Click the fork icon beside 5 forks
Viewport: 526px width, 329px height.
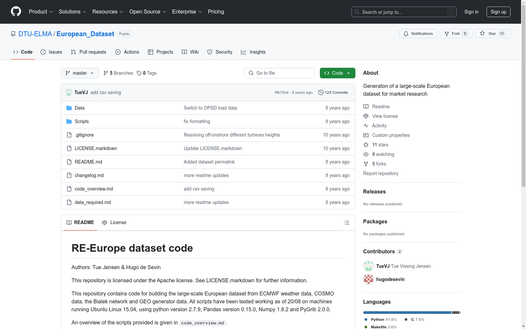click(x=366, y=164)
